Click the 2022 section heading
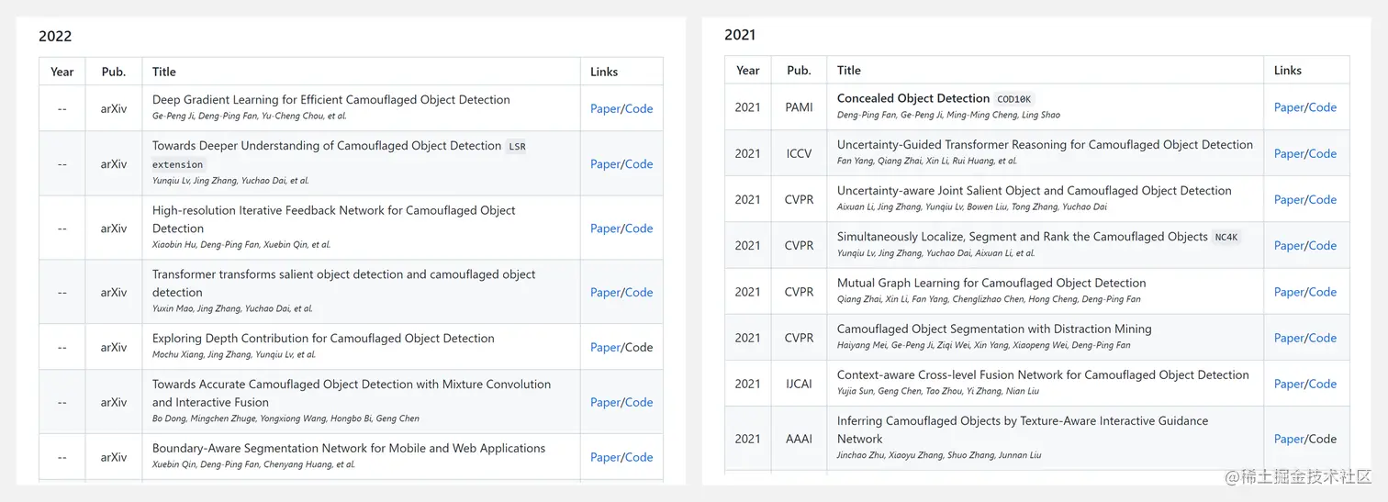The image size is (1388, 502). click(55, 37)
